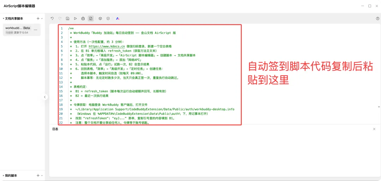
Task: Open the dropdown arrow beside 文档共享脚本 plus
Action: coord(42,18)
